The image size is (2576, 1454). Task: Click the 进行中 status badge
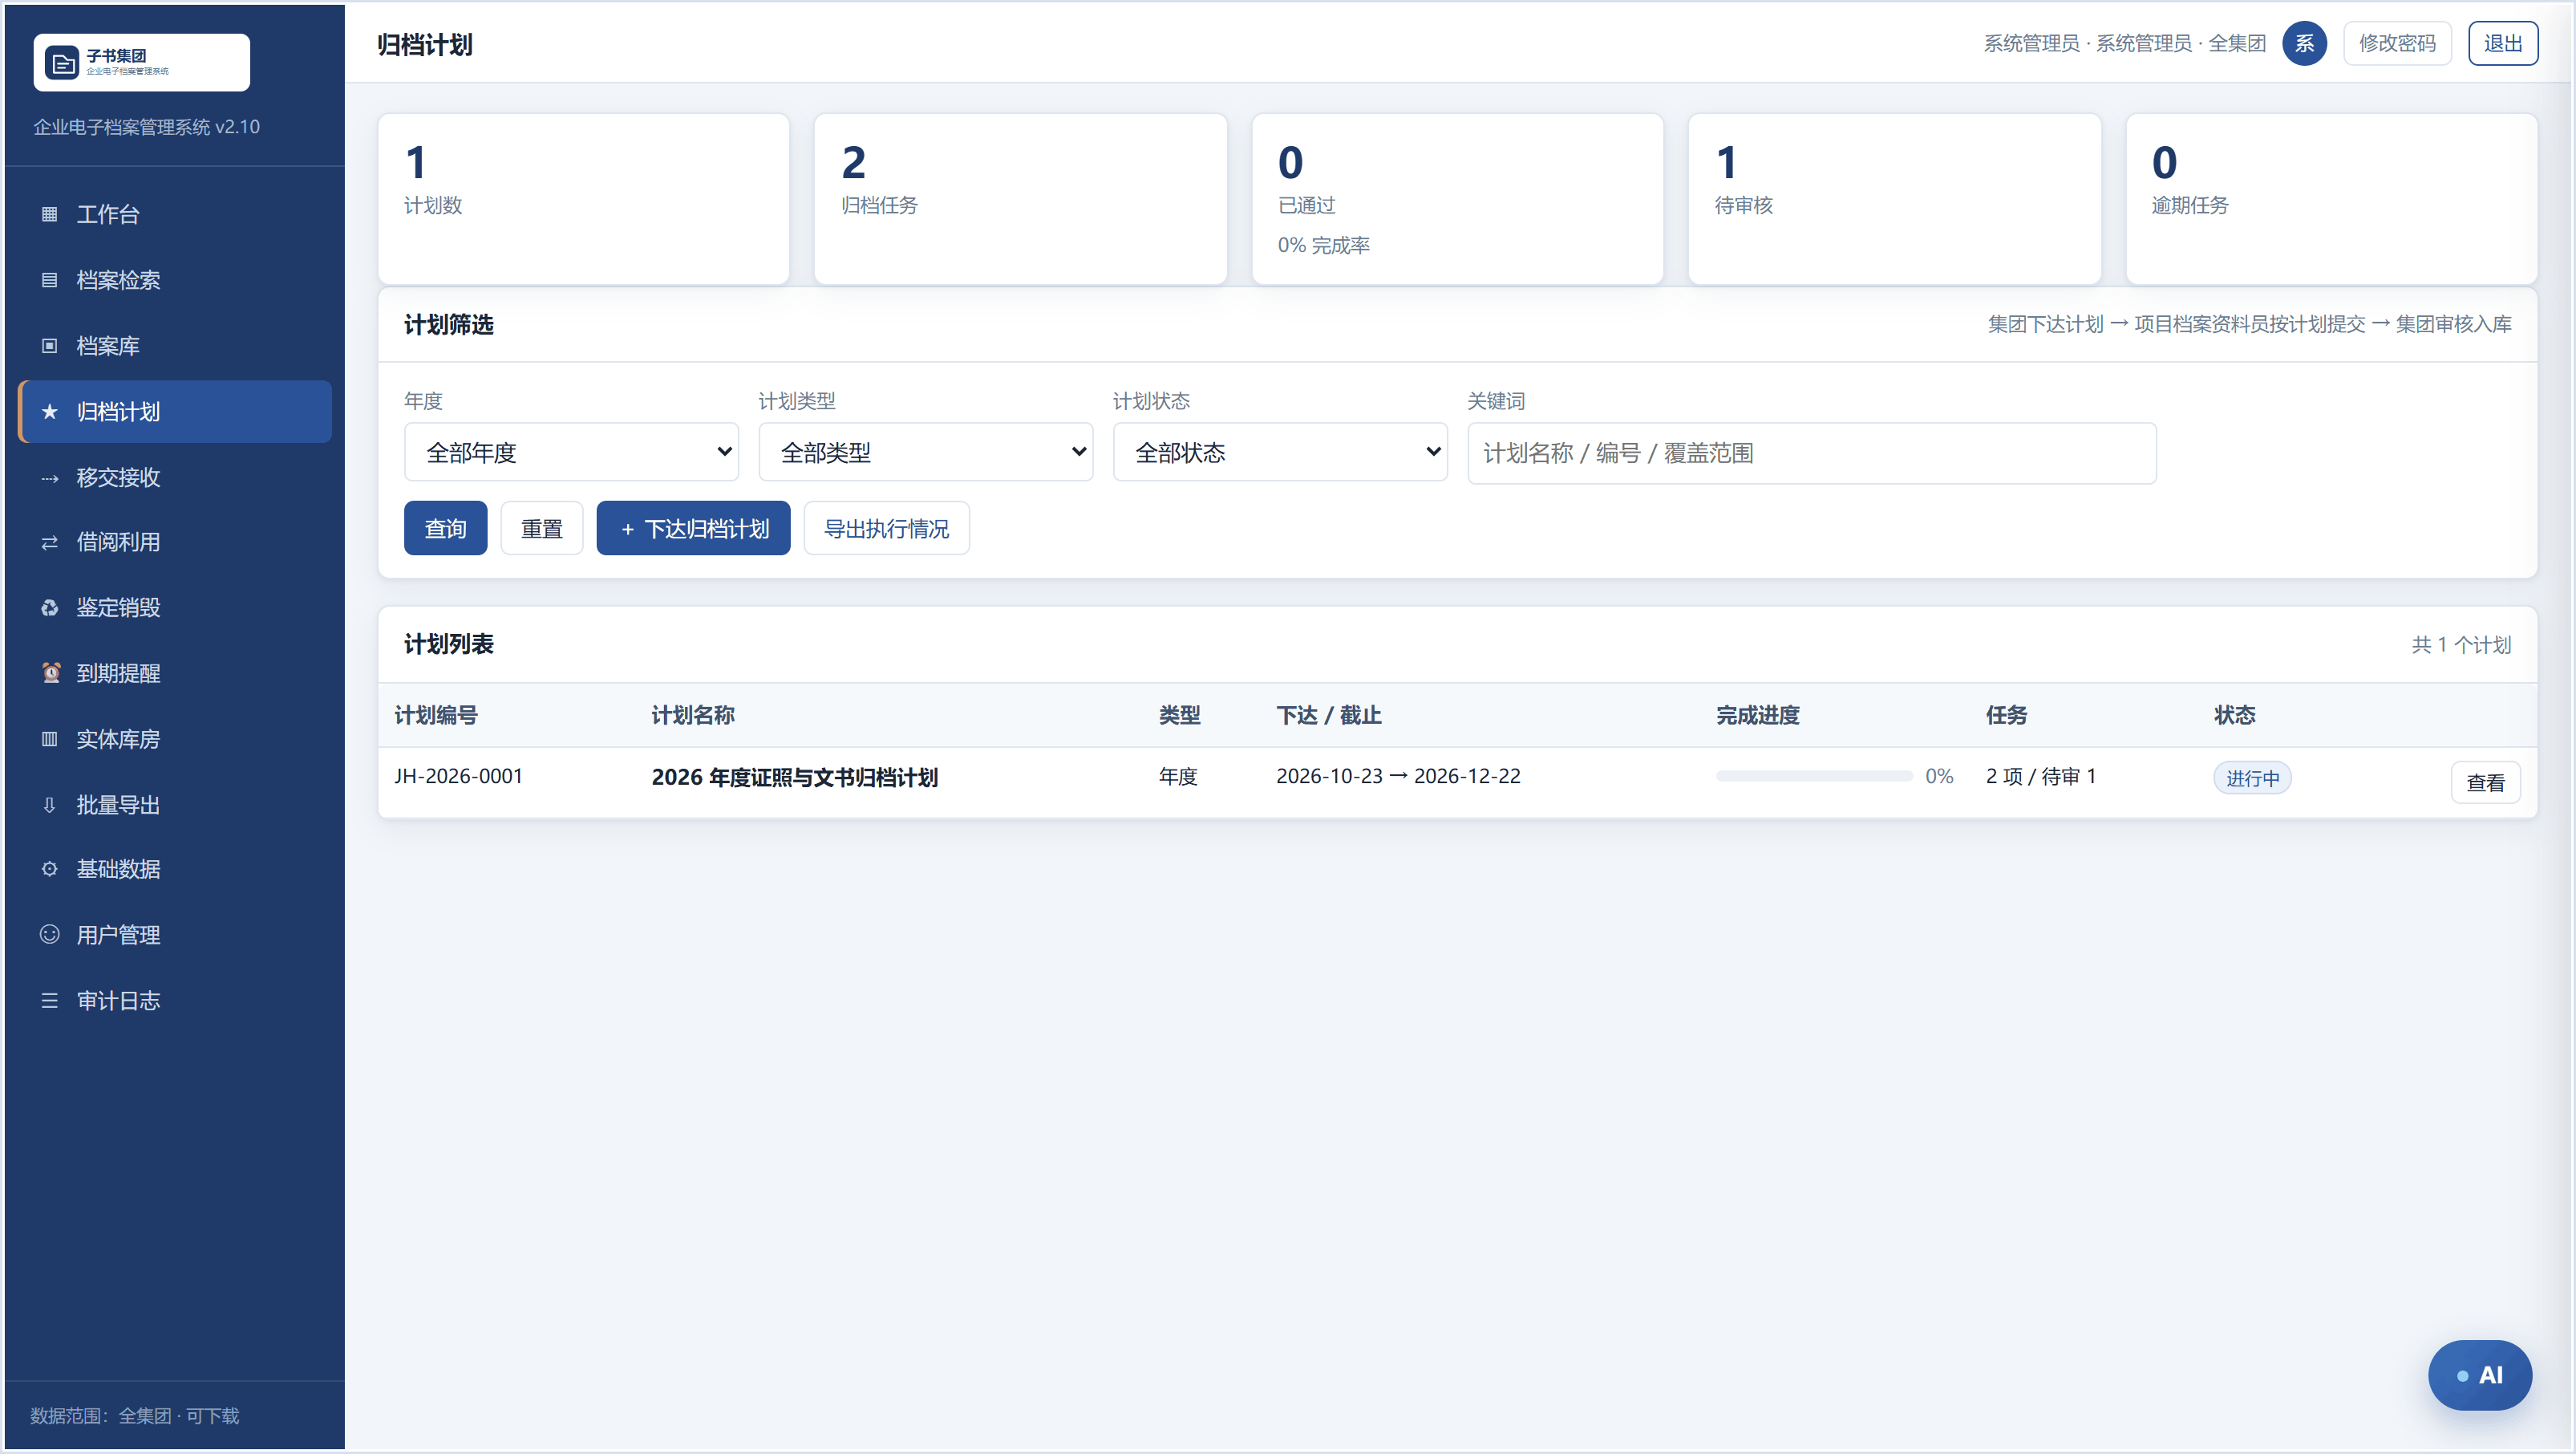tap(2252, 778)
